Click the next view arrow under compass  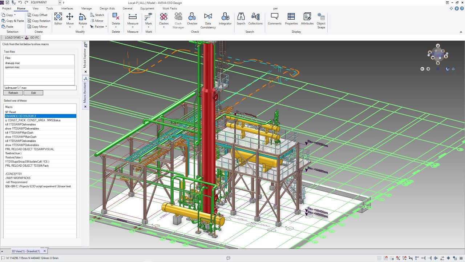click(428, 69)
